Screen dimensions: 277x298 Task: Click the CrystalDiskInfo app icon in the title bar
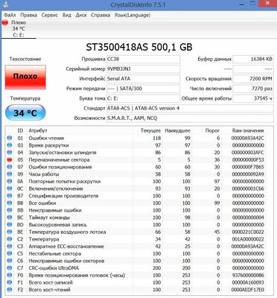click(6, 4)
